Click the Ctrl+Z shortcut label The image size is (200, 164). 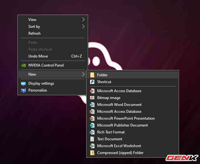[x=77, y=56]
